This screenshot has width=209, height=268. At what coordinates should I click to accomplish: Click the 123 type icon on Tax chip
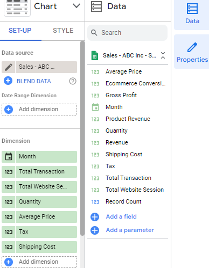coord(9,232)
